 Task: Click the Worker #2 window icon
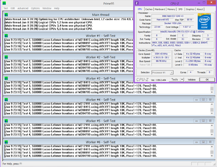6,57
